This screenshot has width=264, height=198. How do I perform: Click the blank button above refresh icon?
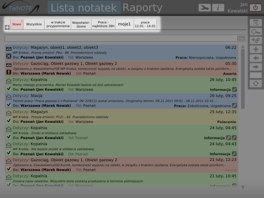(256, 75)
